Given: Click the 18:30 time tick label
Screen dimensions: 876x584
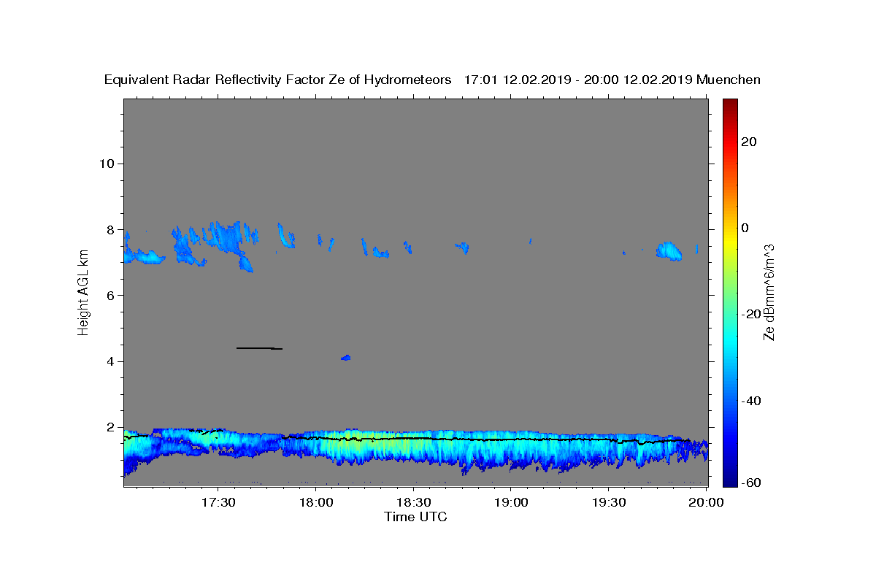Looking at the screenshot, I should click(414, 503).
